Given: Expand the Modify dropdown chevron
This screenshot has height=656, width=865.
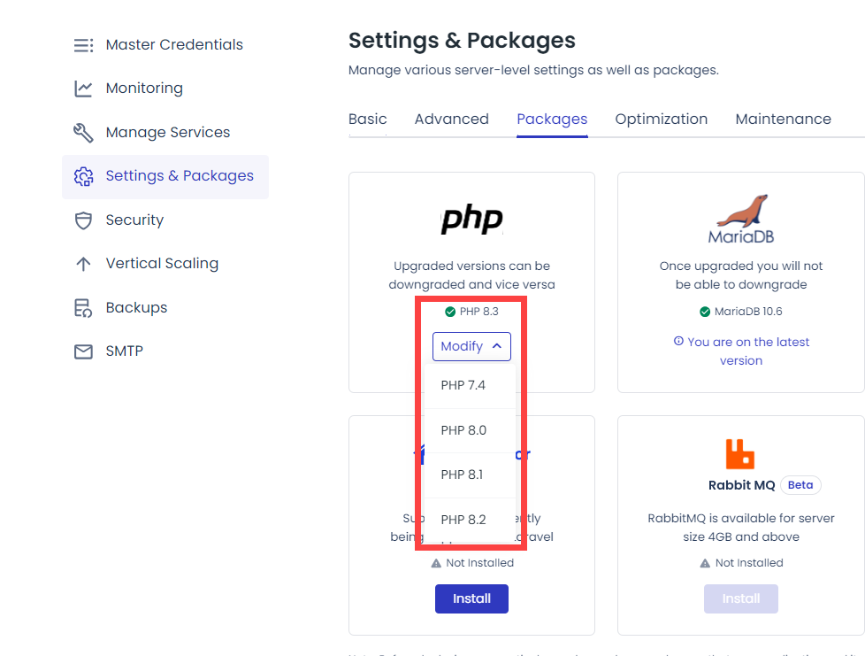Looking at the screenshot, I should click(x=495, y=346).
